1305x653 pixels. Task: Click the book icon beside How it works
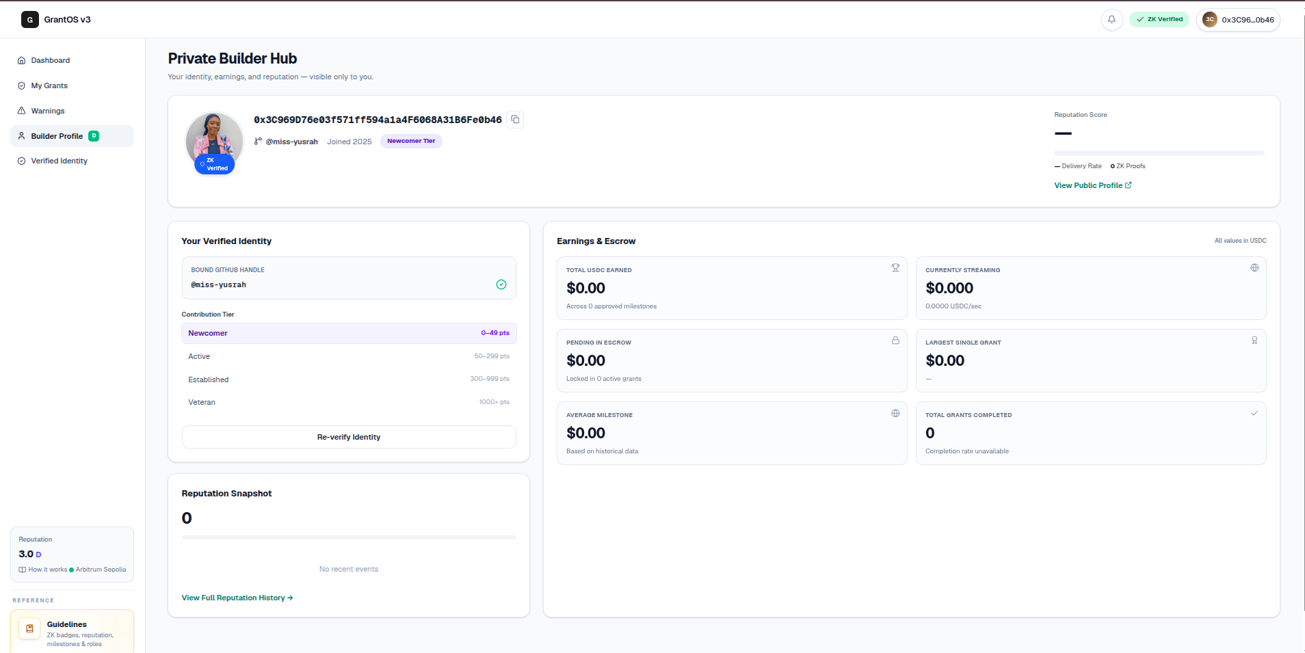[23, 570]
